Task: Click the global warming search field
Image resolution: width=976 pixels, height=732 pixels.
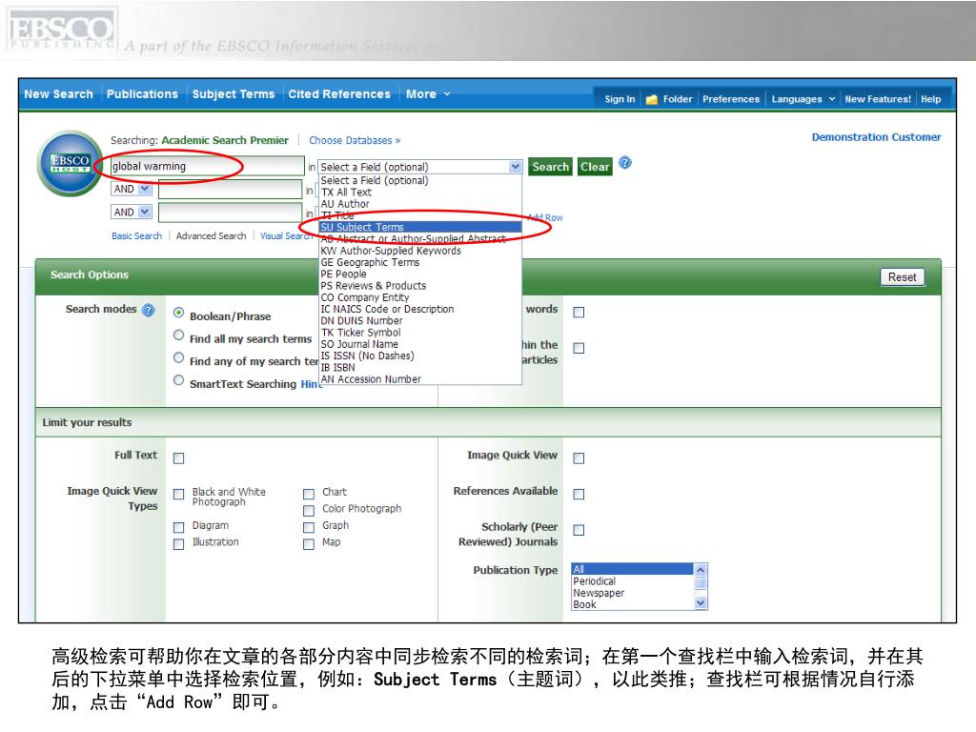Action: click(x=207, y=166)
